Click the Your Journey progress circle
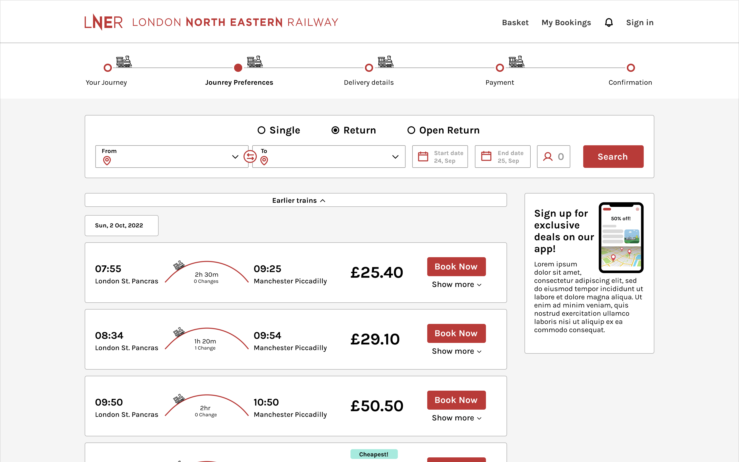The height and width of the screenshot is (462, 739). 108,68
